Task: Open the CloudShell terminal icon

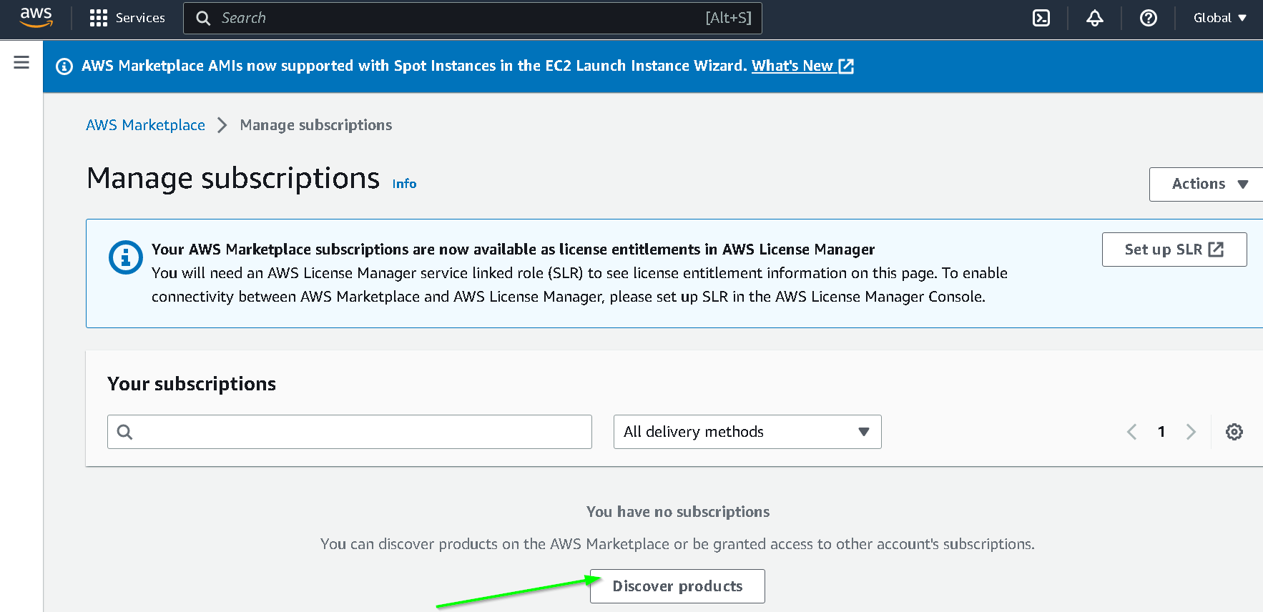Action: coord(1041,18)
